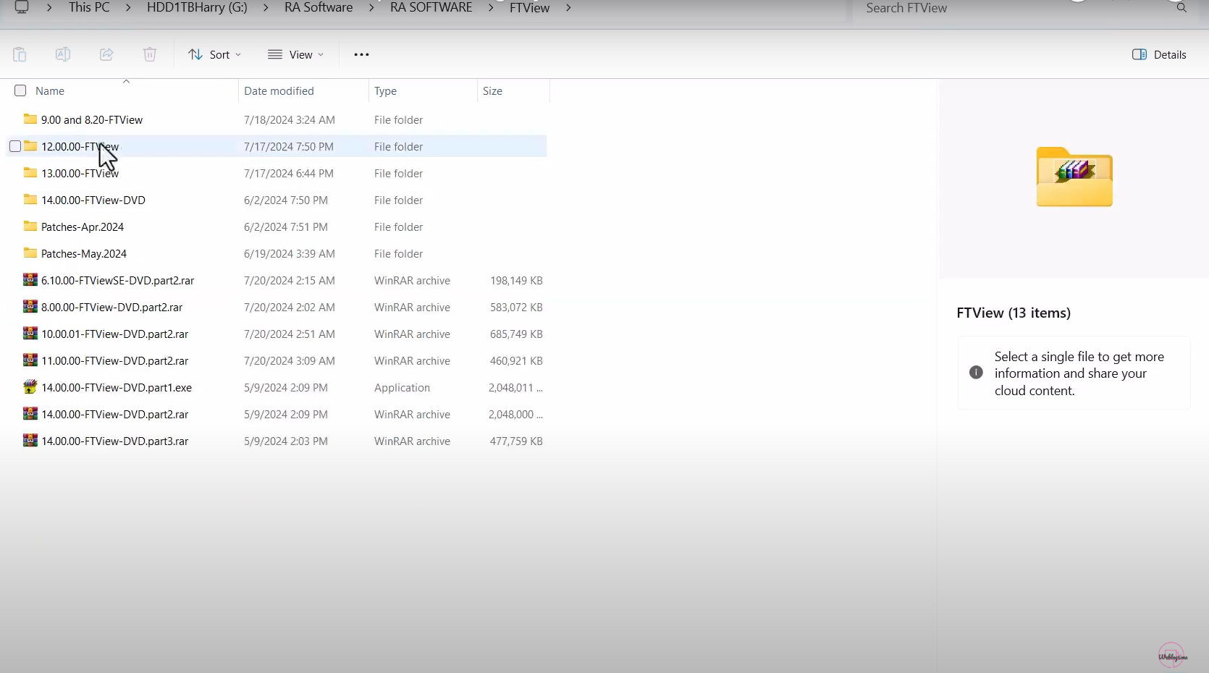Check the 12.00.00-FTView folder checkbox
Viewport: 1209px width, 673px height.
pyautogui.click(x=15, y=146)
